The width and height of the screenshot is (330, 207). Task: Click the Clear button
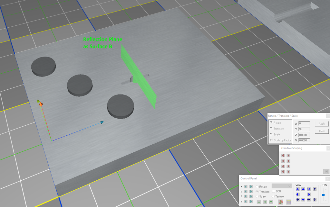[x=322, y=131]
